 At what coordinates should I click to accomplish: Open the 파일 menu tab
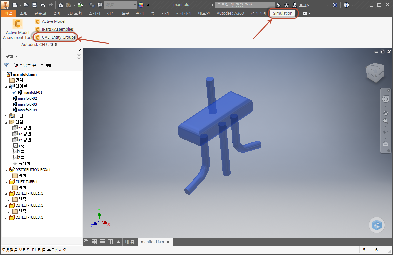click(8, 13)
